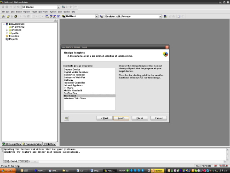Viewport: 230px width, 173px height.
Task: Open the Tools menu
Action: coord(60,12)
